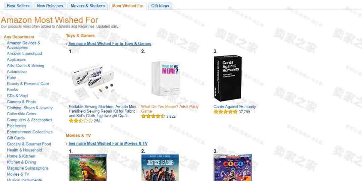Image resolution: width=362 pixels, height=181 pixels.
Task: Click the Coco movie cover thumbnail
Action: coord(233,168)
